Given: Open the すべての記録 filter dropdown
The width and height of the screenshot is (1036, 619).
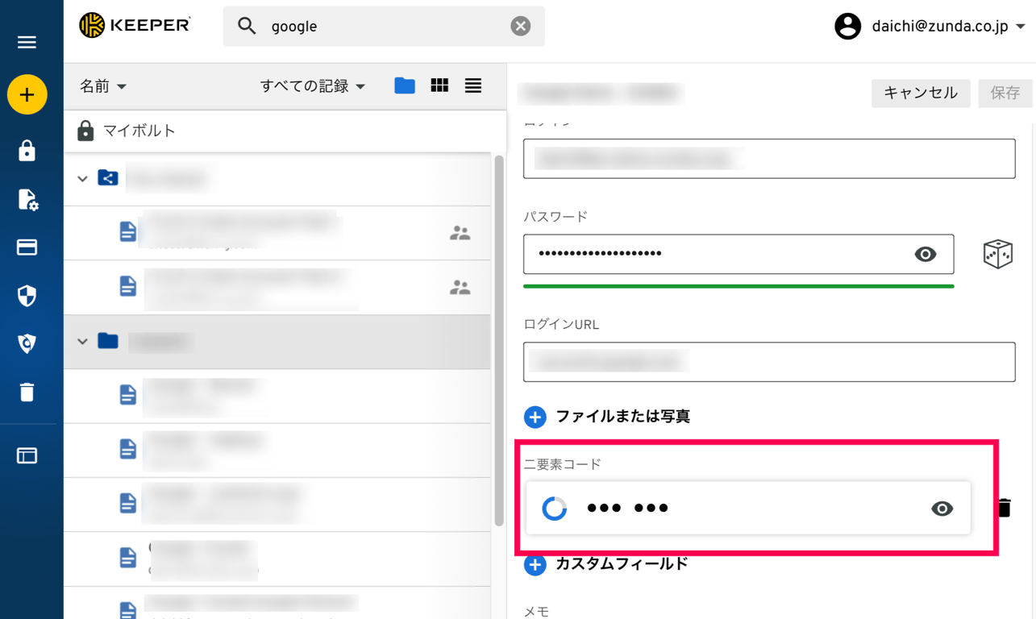Looking at the screenshot, I should (313, 85).
